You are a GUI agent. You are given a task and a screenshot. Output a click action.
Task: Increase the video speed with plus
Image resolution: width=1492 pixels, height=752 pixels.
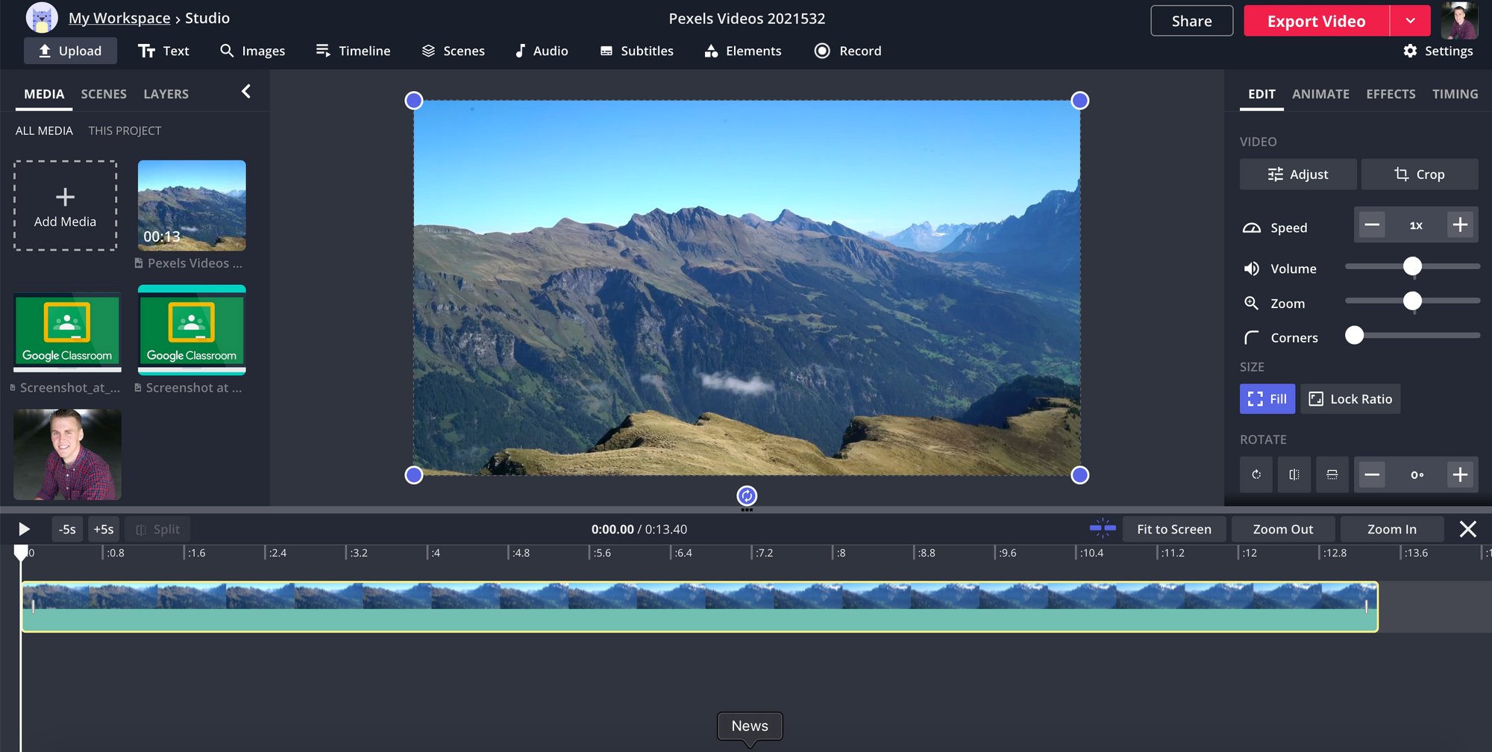pyautogui.click(x=1460, y=225)
